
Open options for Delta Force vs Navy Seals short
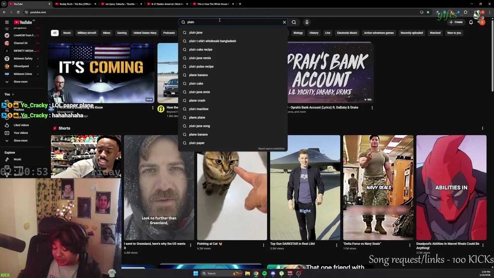409,245
